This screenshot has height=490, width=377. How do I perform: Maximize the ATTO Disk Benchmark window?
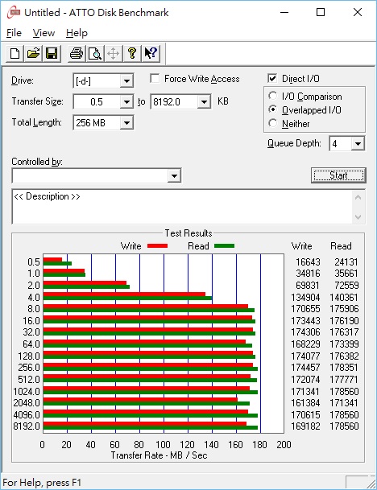click(321, 13)
